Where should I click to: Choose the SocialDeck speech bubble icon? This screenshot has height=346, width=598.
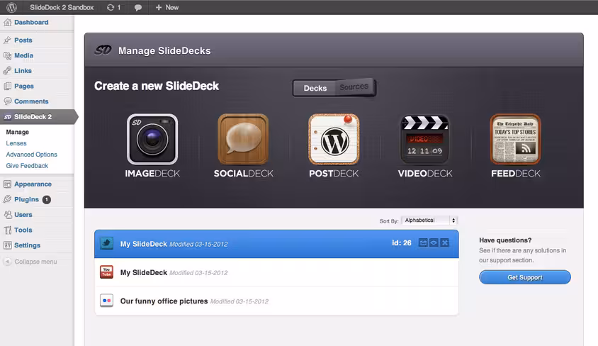pyautogui.click(x=243, y=139)
